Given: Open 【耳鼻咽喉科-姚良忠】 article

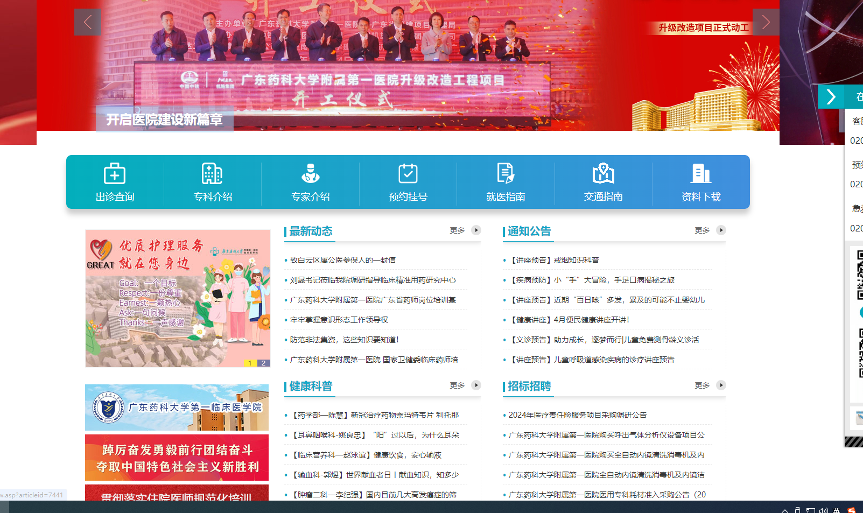Looking at the screenshot, I should [x=375, y=435].
